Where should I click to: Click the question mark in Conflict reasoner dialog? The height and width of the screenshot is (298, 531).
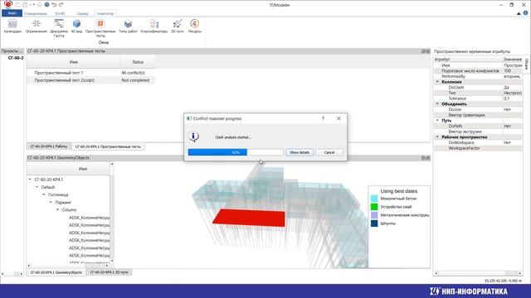323,118
